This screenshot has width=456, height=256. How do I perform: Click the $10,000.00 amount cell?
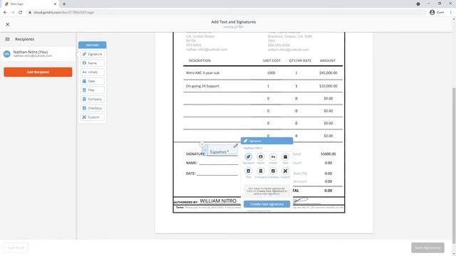click(x=328, y=86)
